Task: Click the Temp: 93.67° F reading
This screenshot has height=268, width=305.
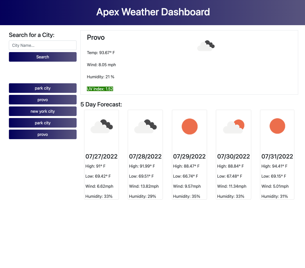Action: click(x=101, y=53)
